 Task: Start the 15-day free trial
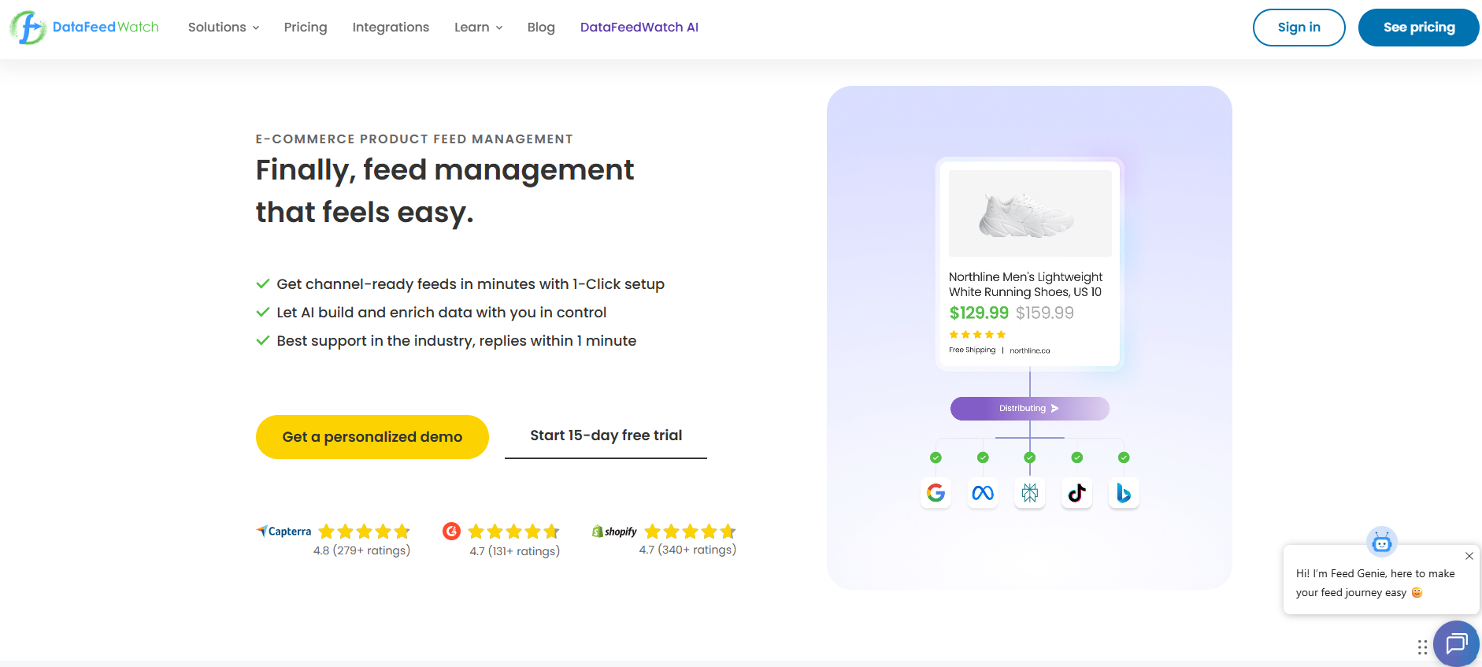click(x=606, y=436)
